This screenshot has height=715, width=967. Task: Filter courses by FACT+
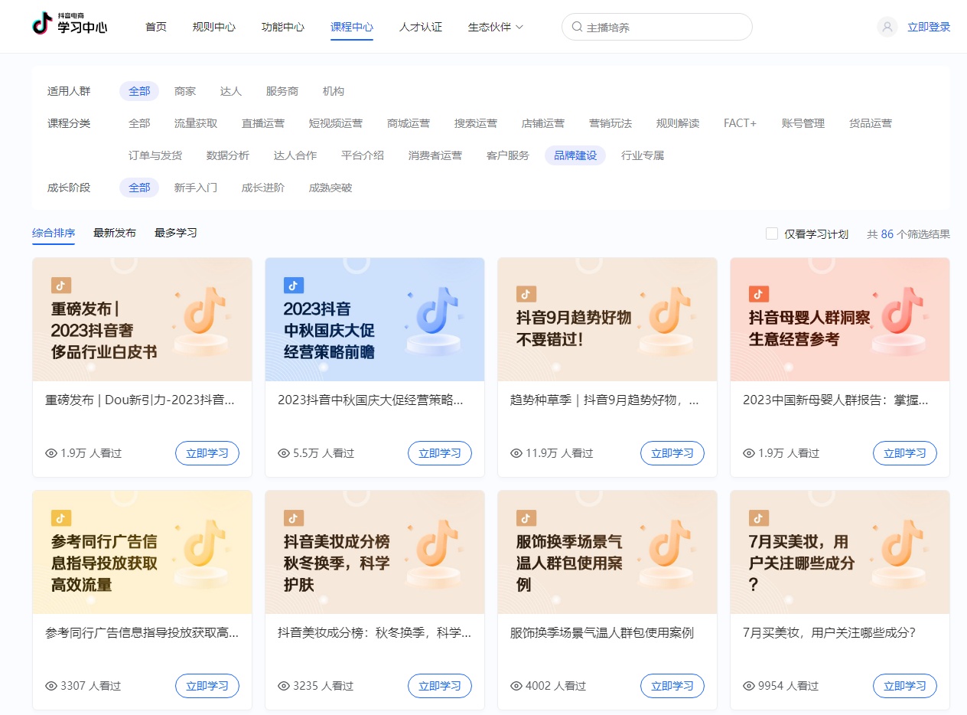tap(741, 123)
